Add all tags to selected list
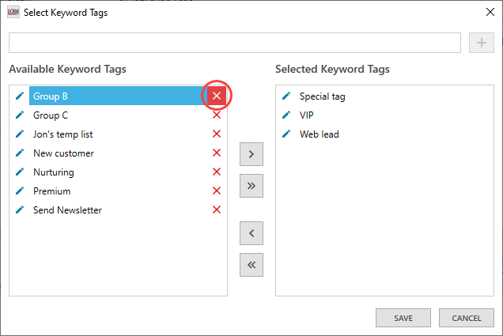503x336 pixels. pos(251,186)
